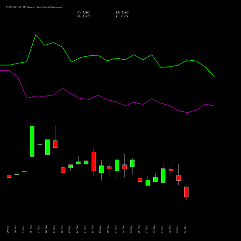
Task: Select the red candlestick for 26 Nov
Action: 140,180
